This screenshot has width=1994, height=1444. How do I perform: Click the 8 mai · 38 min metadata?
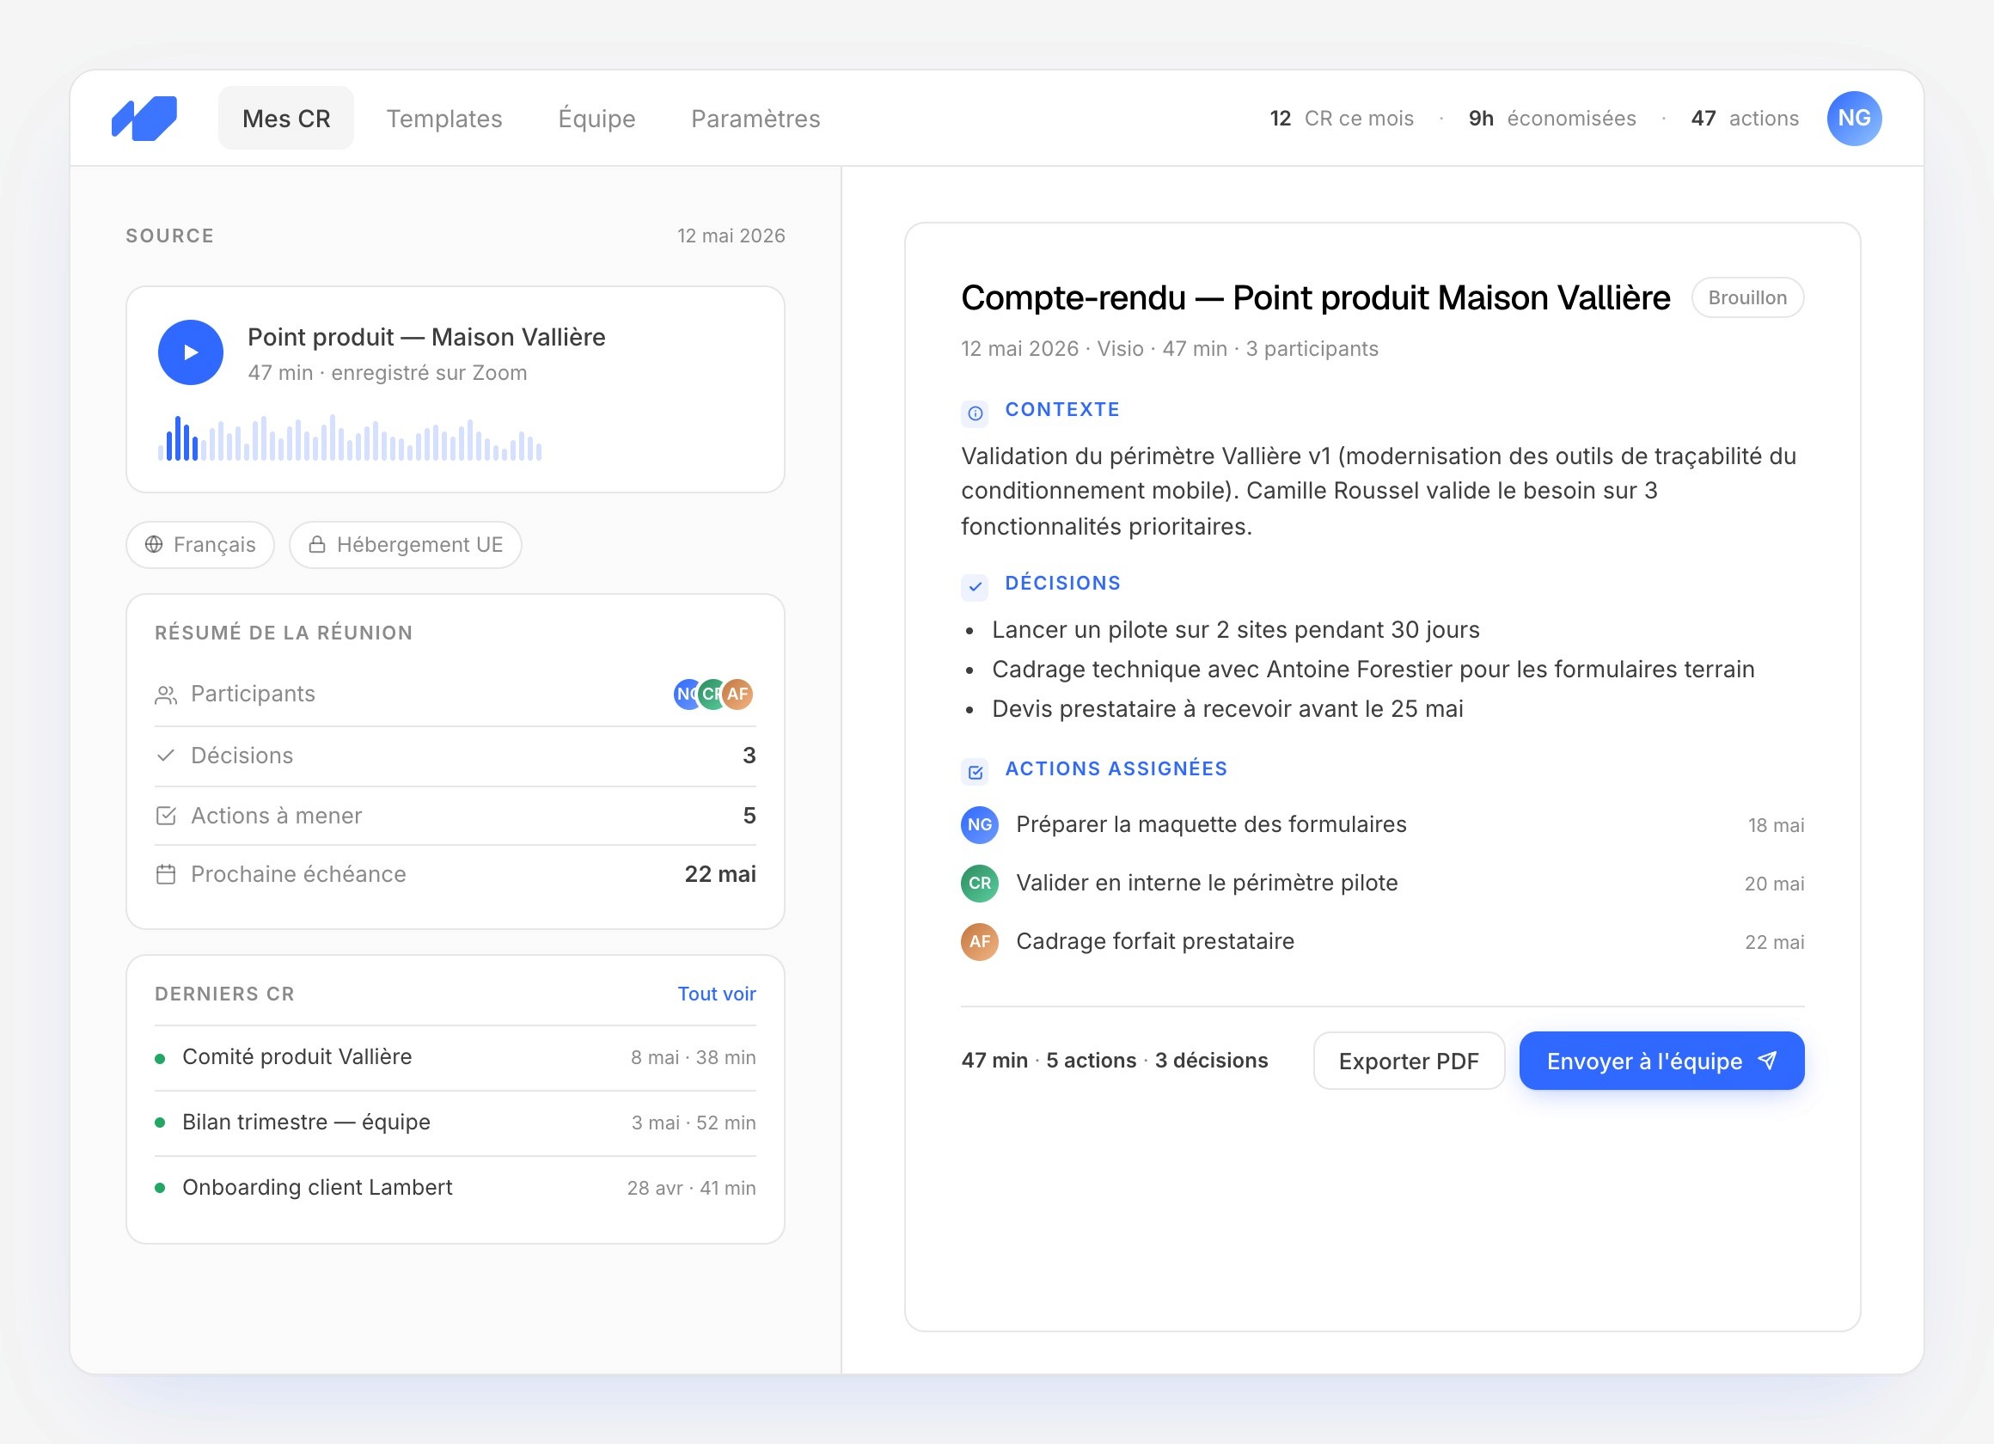point(693,1057)
